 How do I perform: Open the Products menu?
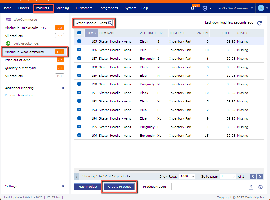tap(42, 8)
